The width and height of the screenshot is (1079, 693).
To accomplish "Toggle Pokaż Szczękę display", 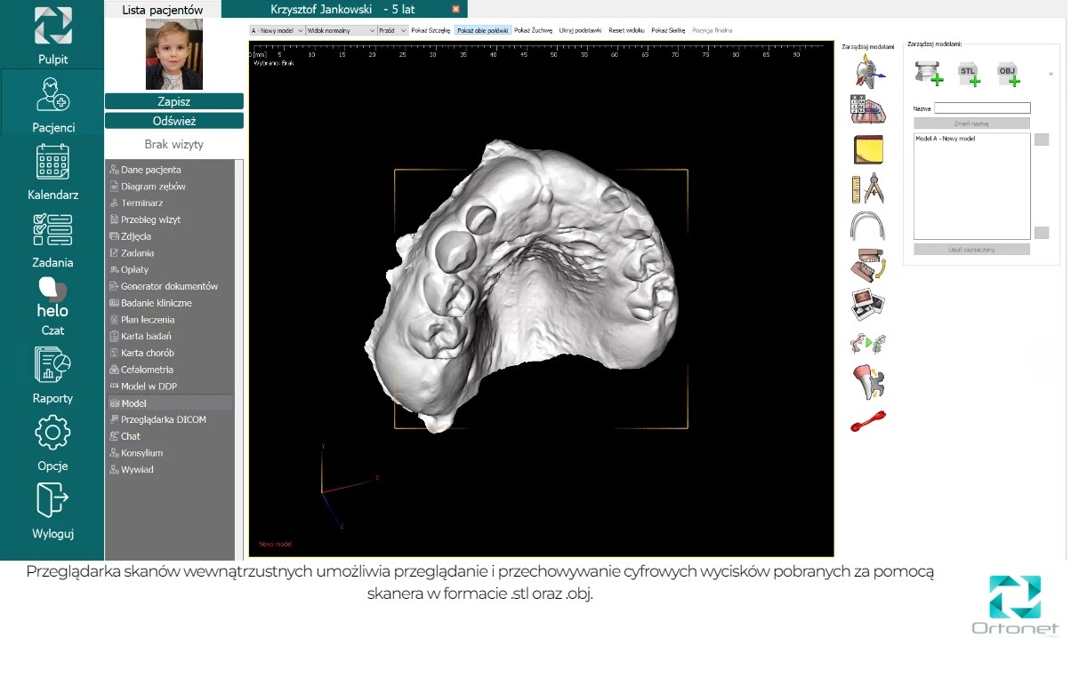I will [431, 30].
